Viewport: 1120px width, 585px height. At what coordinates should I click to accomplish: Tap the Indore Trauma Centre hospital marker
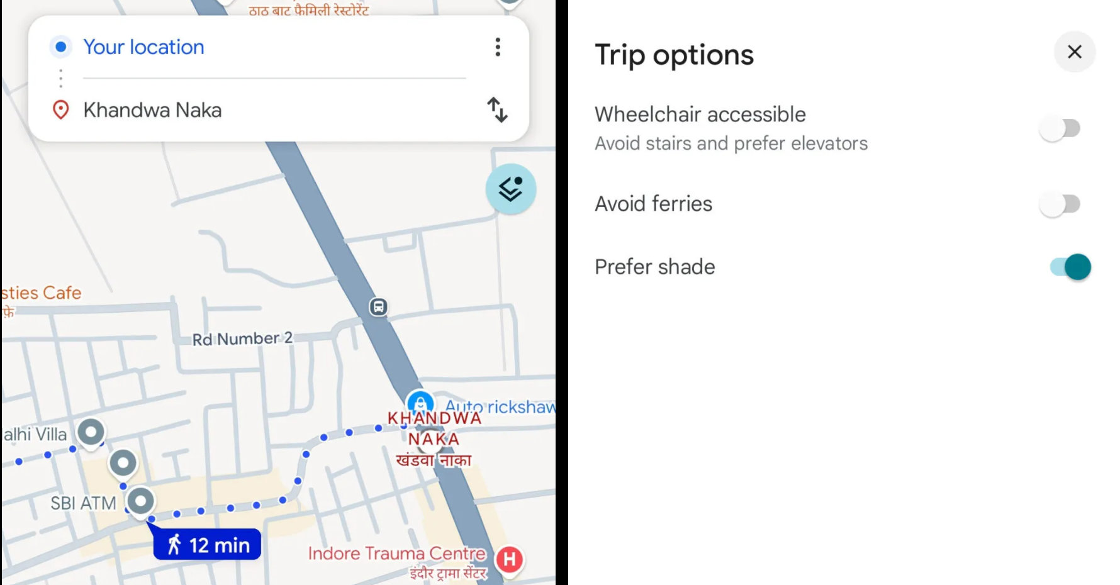[510, 559]
